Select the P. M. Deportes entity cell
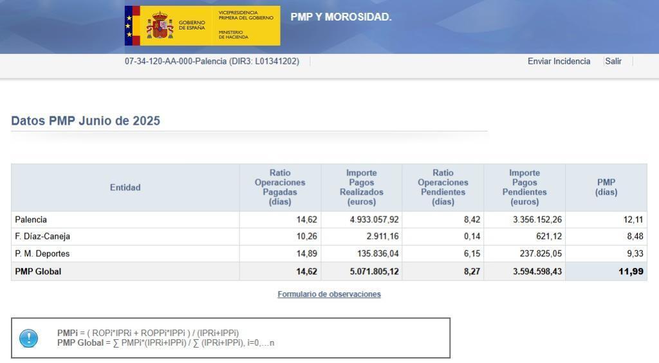The image size is (659, 363). point(42,254)
